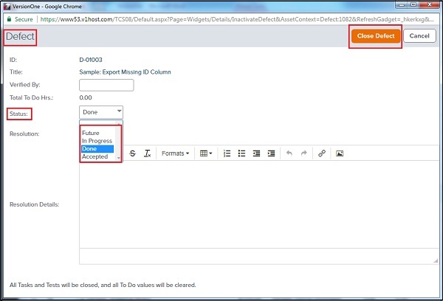The width and height of the screenshot is (443, 301).
Task: Click the bullet list icon
Action: (241, 153)
